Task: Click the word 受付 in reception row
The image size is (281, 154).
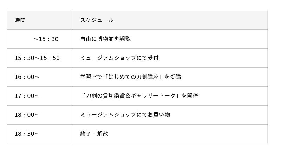Action: [x=153, y=58]
